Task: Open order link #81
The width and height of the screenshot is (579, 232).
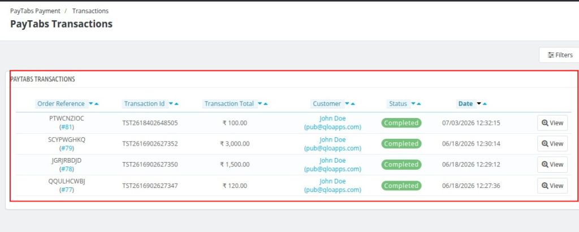Action: (67, 127)
